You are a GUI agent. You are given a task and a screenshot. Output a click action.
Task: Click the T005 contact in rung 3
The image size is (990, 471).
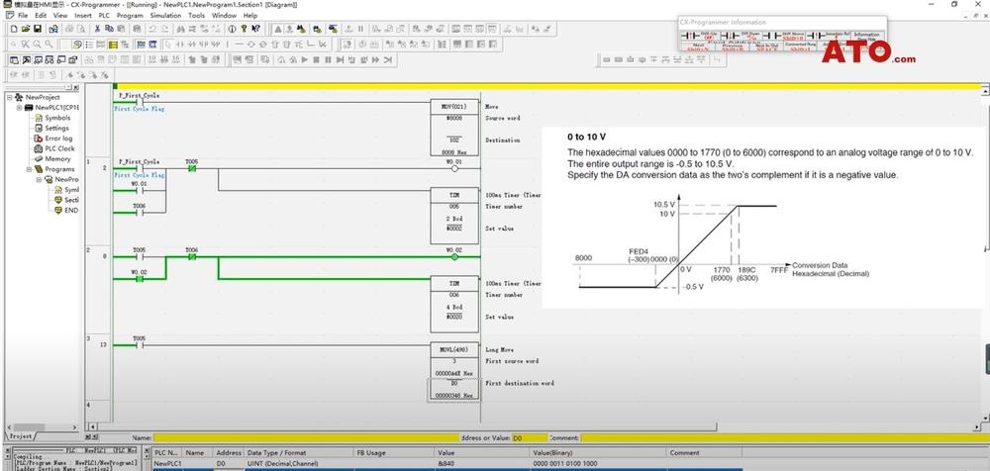(x=140, y=345)
